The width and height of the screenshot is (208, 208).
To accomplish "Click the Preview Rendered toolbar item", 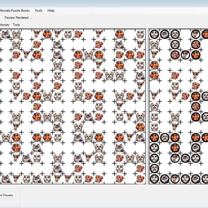I will pos(18,17).
